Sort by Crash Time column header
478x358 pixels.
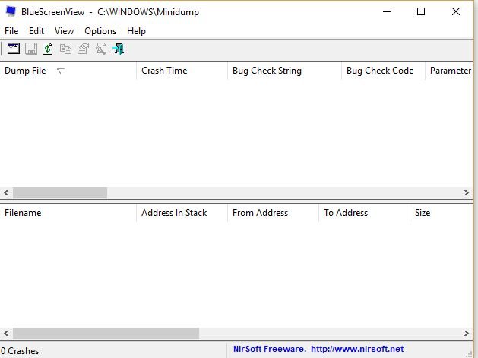tap(182, 71)
